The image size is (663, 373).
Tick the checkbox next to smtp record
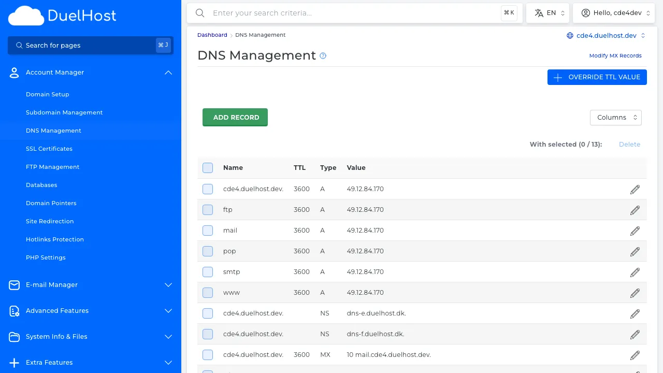tap(207, 271)
